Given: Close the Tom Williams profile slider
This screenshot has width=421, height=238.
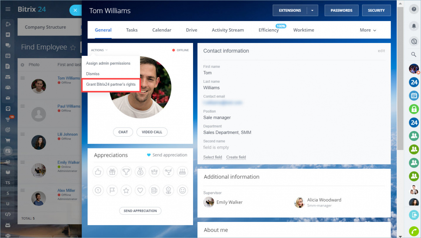Looking at the screenshot, I should tap(75, 10).
